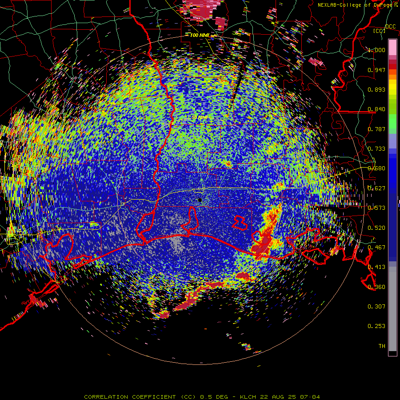
Task: Click the DCC product label
Action: tap(390, 26)
